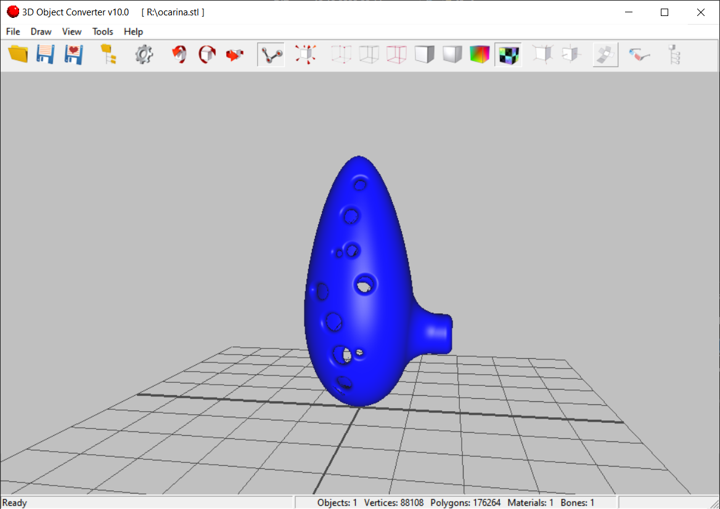
Task: Open the Tools menu
Action: tap(103, 31)
